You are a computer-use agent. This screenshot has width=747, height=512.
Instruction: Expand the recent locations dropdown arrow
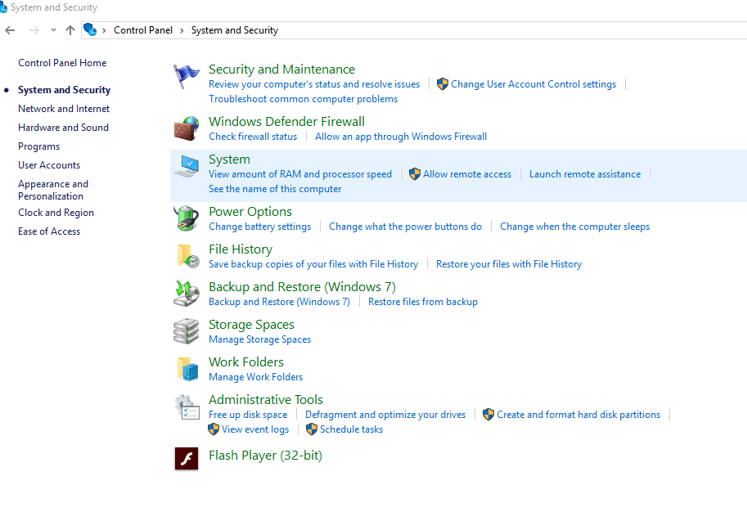coord(53,30)
